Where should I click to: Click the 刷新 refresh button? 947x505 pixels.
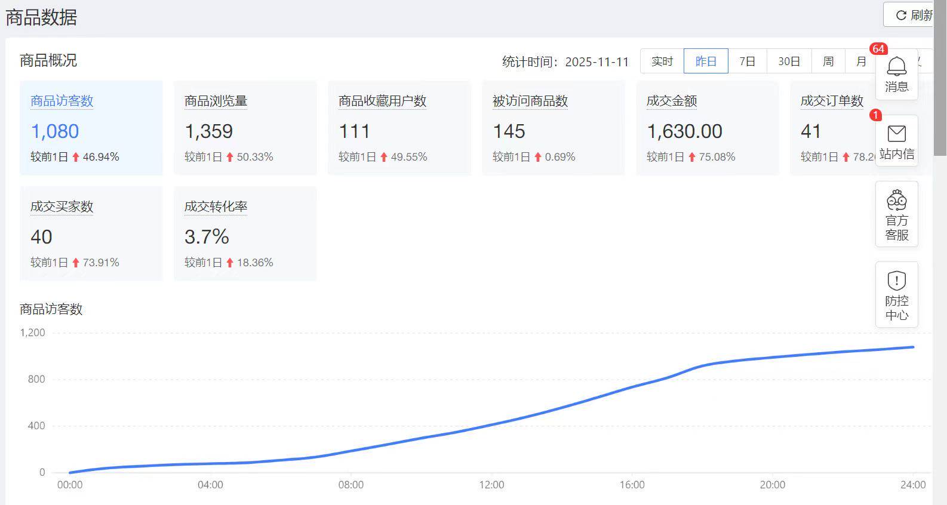(909, 15)
